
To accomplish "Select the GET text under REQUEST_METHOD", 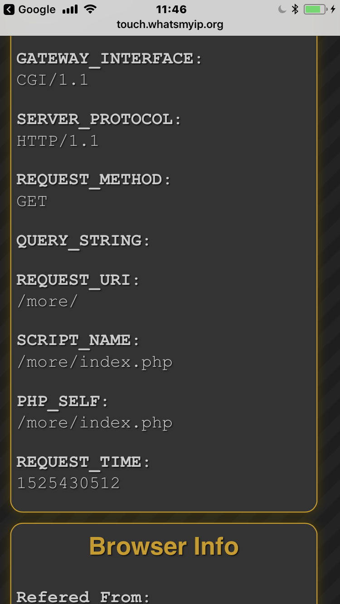I will (x=31, y=201).
